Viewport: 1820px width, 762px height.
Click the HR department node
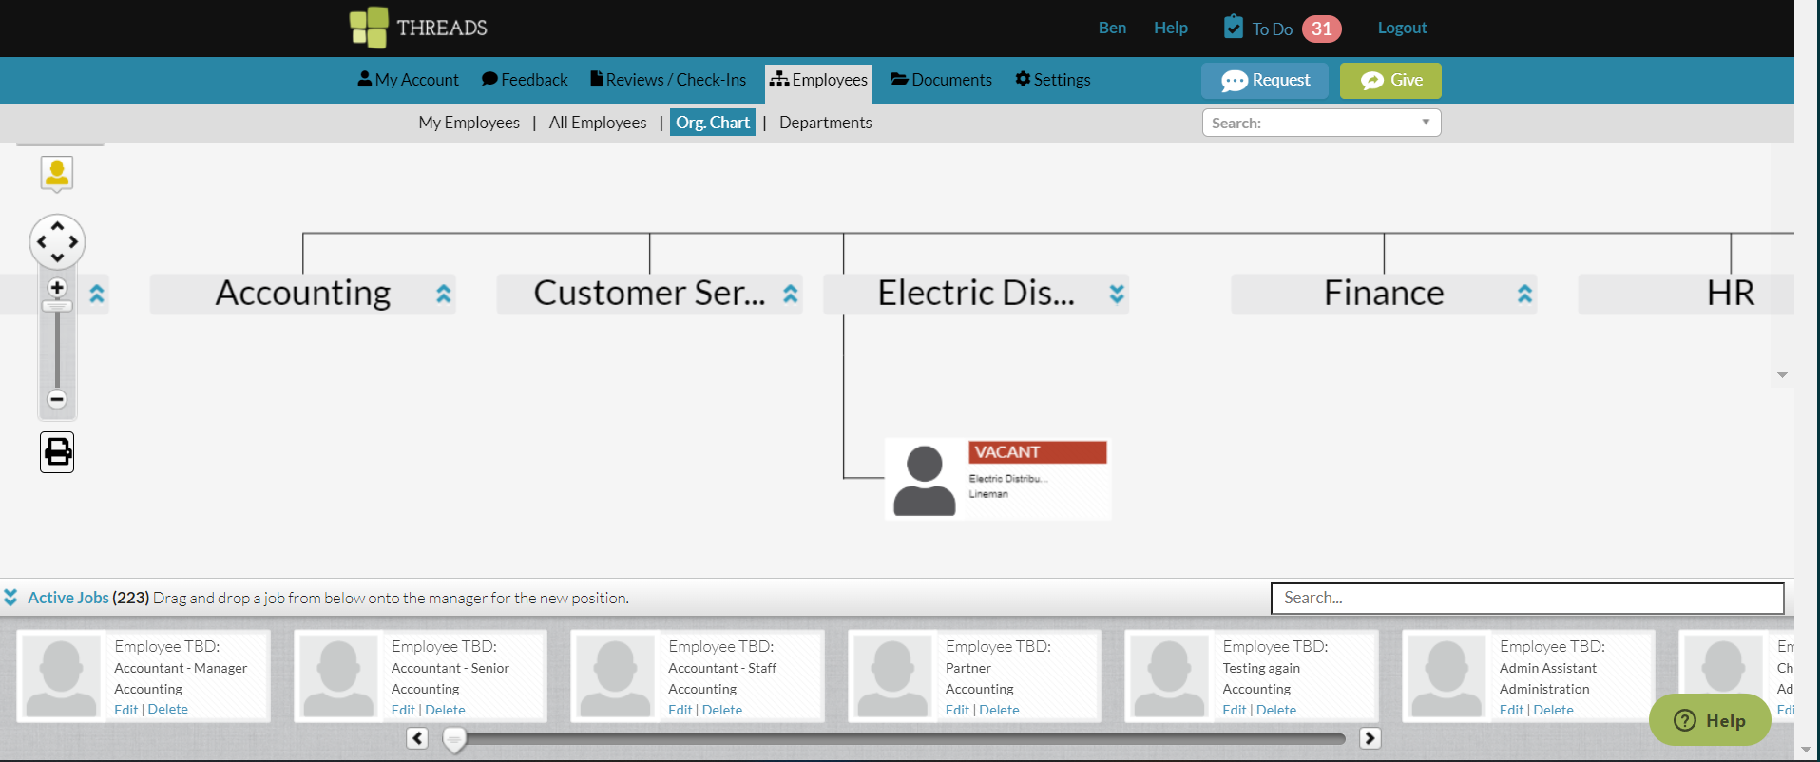click(1685, 294)
